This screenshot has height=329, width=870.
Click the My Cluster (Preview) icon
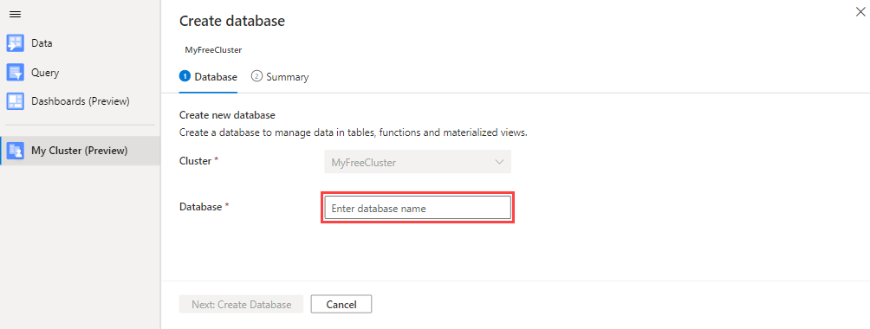(15, 151)
